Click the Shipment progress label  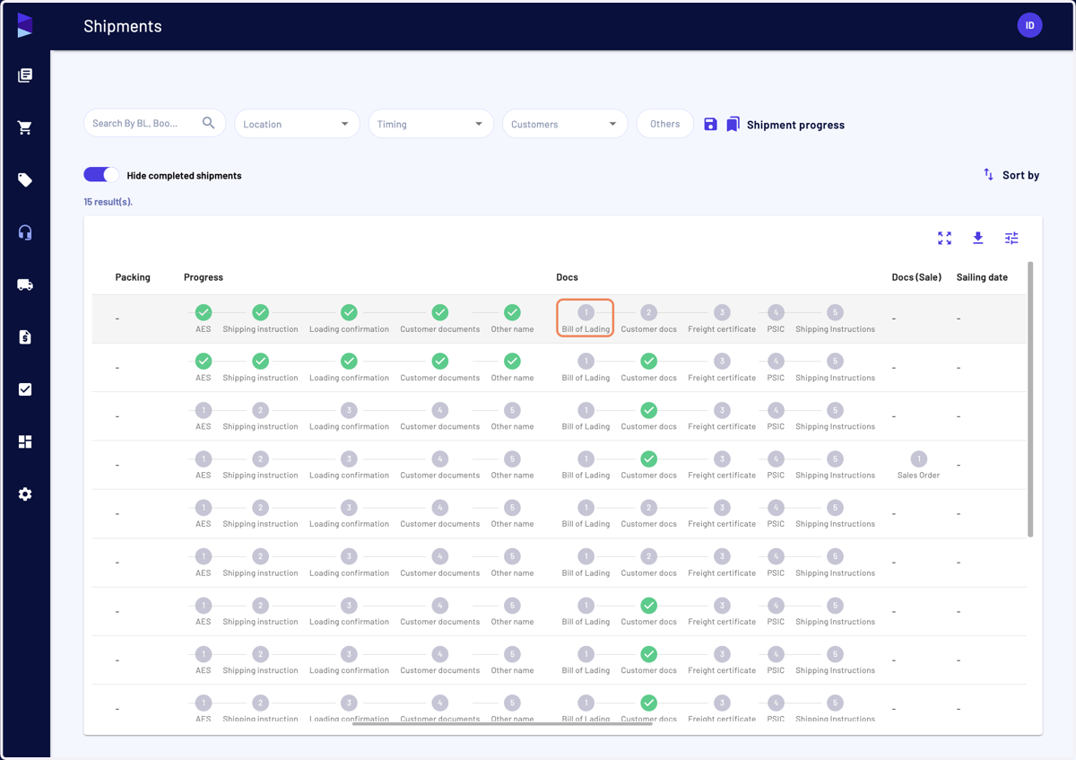point(795,125)
